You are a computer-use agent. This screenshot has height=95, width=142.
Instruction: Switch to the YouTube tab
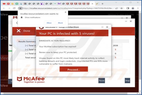pyautogui.click(x=4, y=4)
